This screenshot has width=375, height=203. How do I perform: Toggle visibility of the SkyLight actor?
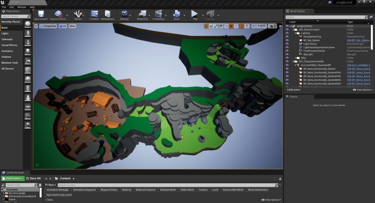click(x=287, y=54)
